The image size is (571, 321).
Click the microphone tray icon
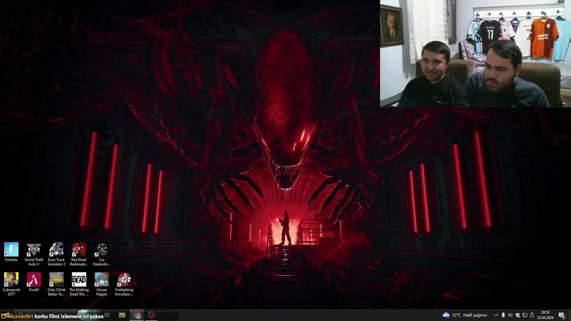coord(503,315)
